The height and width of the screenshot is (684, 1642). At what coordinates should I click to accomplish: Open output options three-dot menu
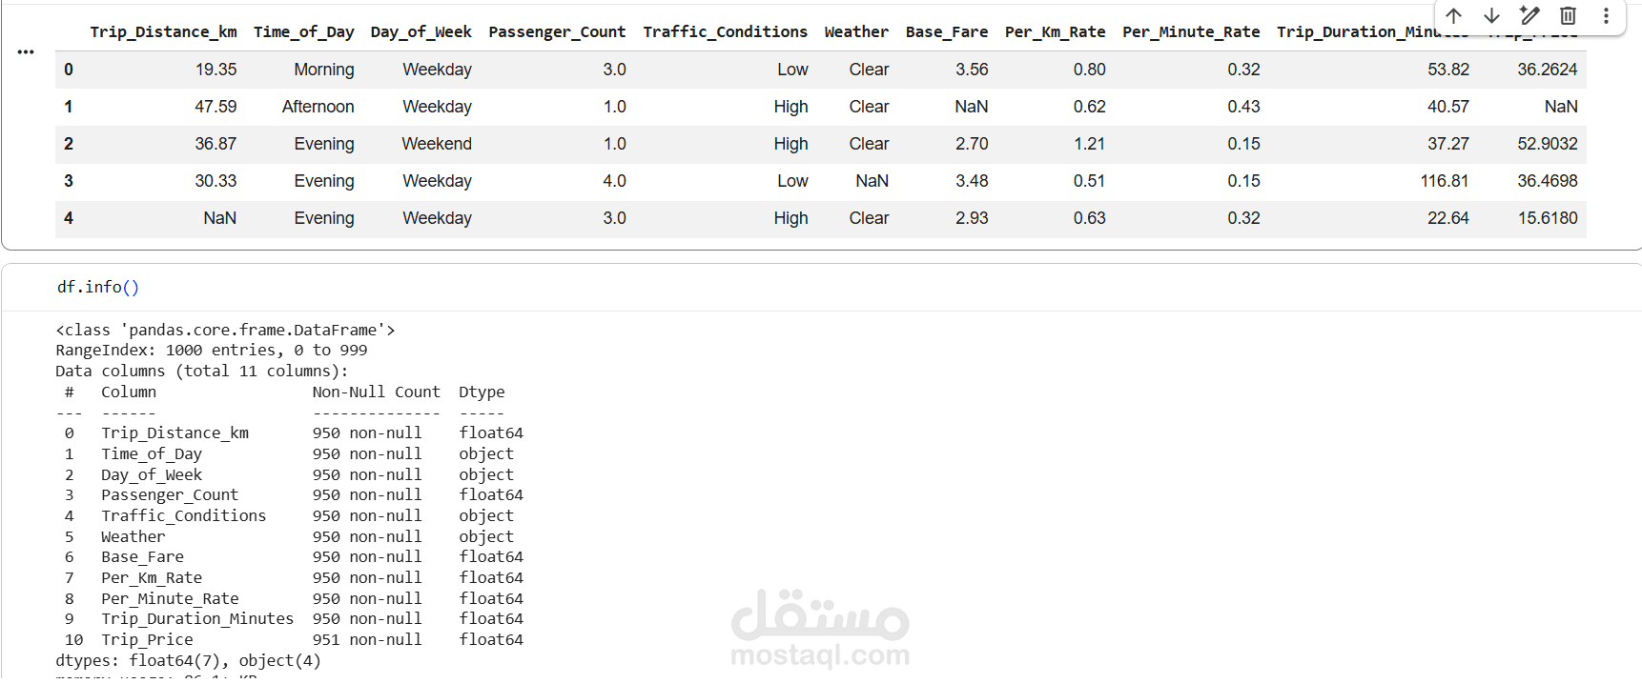pyautogui.click(x=26, y=51)
